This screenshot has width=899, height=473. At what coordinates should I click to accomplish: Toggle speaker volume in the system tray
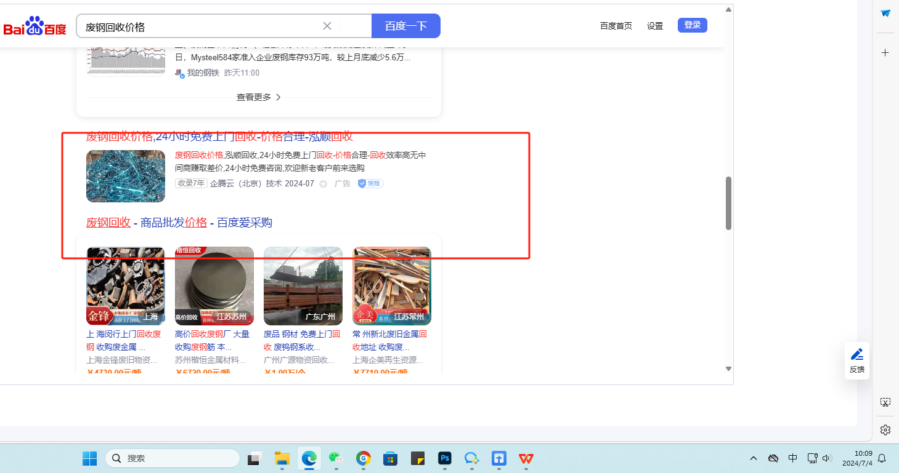(x=826, y=458)
